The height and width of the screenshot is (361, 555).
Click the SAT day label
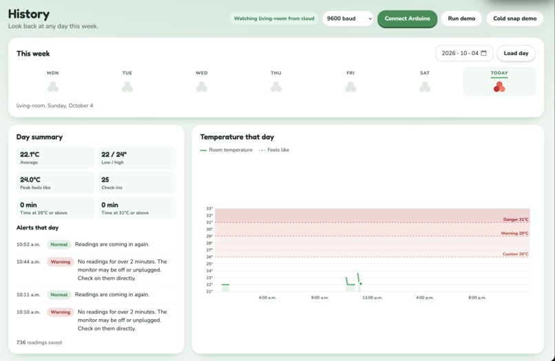[425, 73]
